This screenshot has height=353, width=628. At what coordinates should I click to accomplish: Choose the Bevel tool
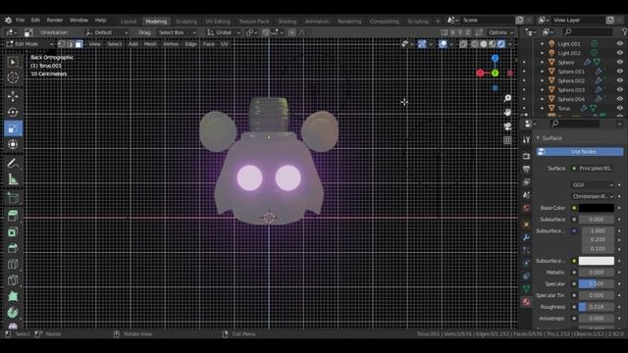(x=13, y=248)
